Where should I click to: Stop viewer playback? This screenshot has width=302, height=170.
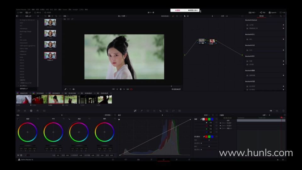pyautogui.click(x=120, y=89)
